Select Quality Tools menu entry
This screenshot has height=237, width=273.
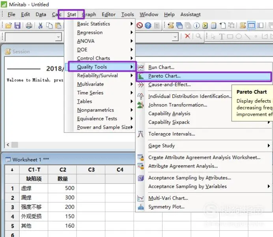point(100,67)
